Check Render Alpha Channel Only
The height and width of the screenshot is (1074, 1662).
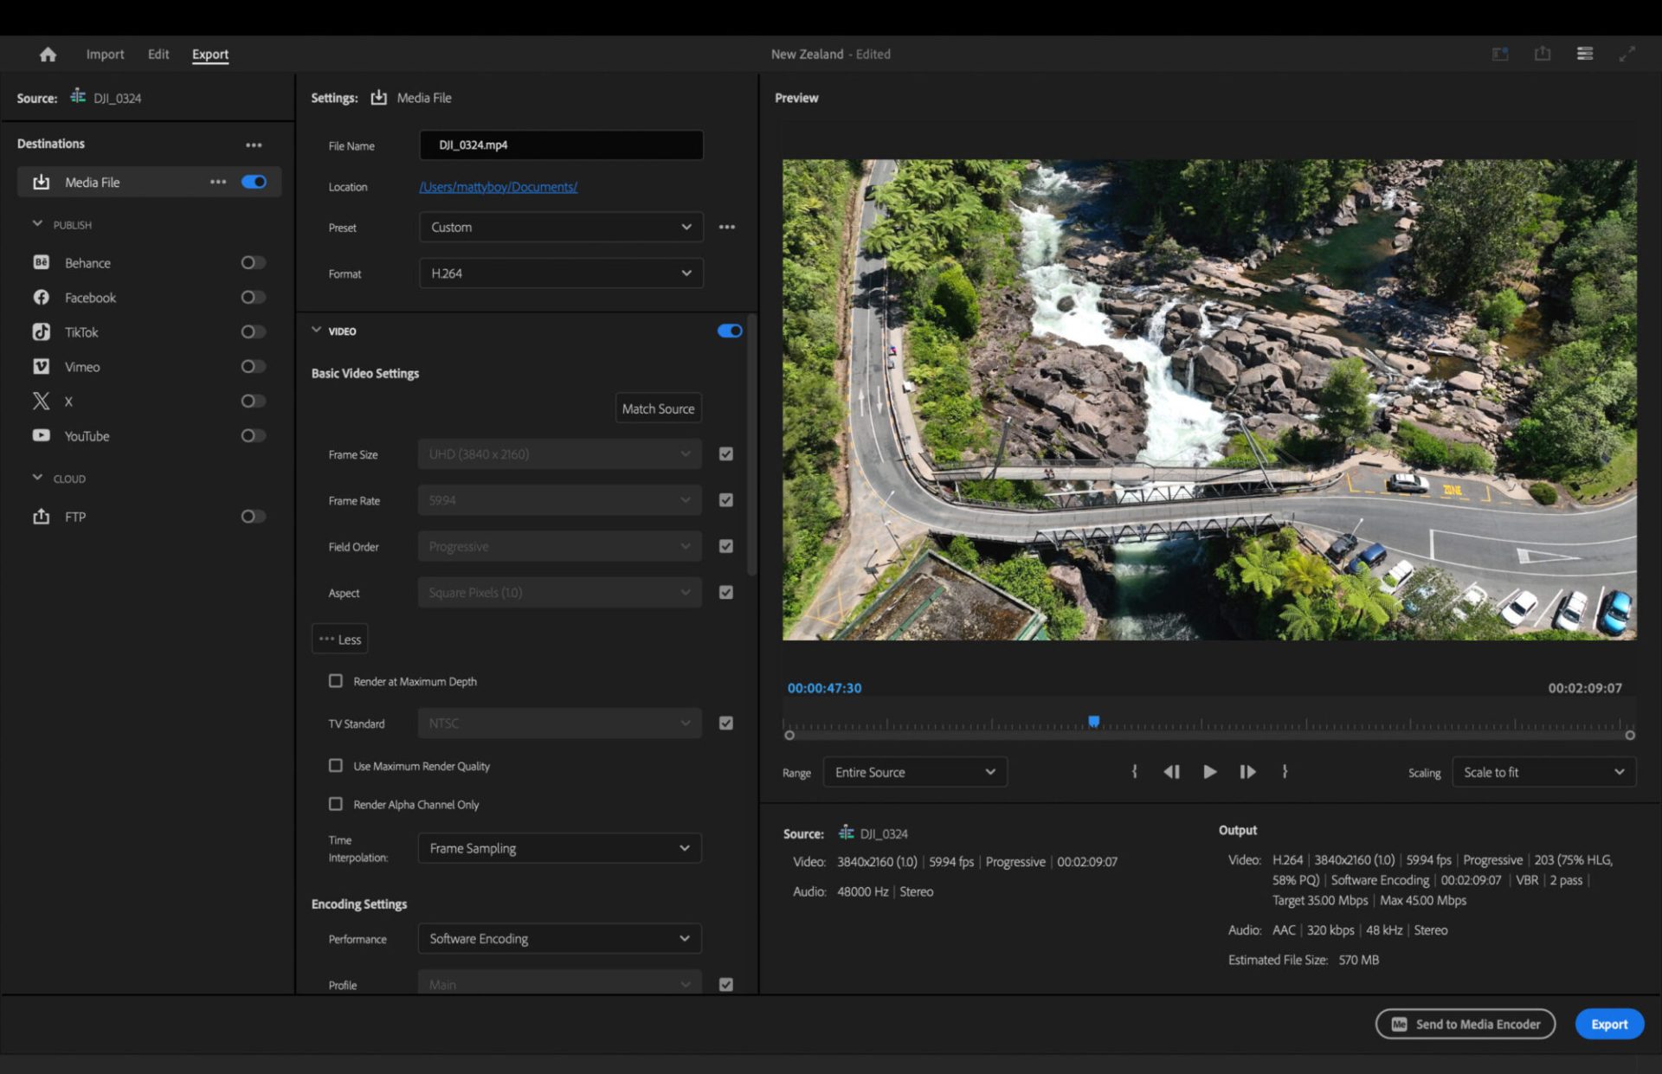click(336, 804)
